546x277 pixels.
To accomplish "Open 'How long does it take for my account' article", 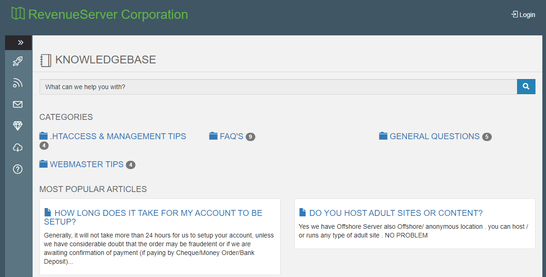I will (153, 217).
